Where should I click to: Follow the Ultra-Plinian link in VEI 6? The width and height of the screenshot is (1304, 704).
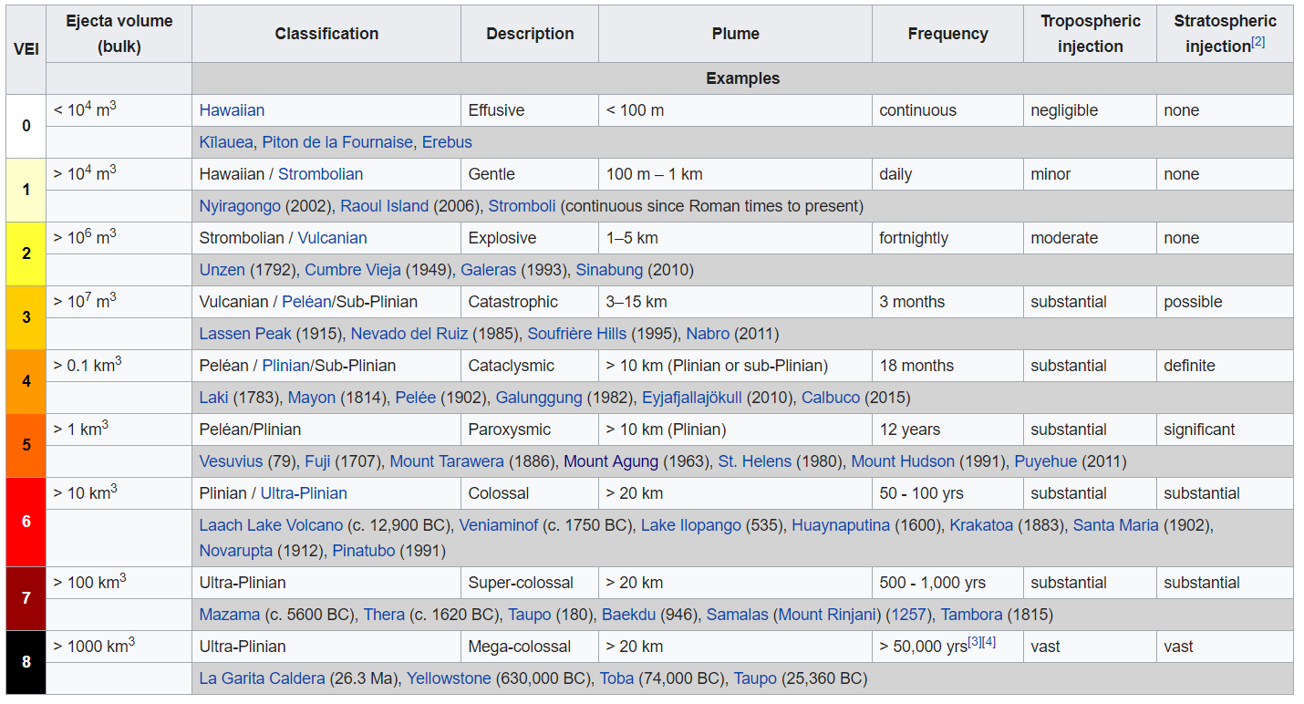[304, 493]
